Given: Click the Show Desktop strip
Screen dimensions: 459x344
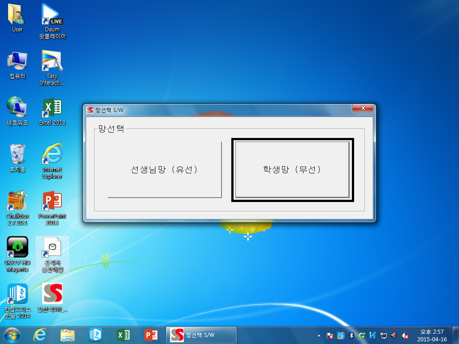Looking at the screenshot, I should coord(455,335).
